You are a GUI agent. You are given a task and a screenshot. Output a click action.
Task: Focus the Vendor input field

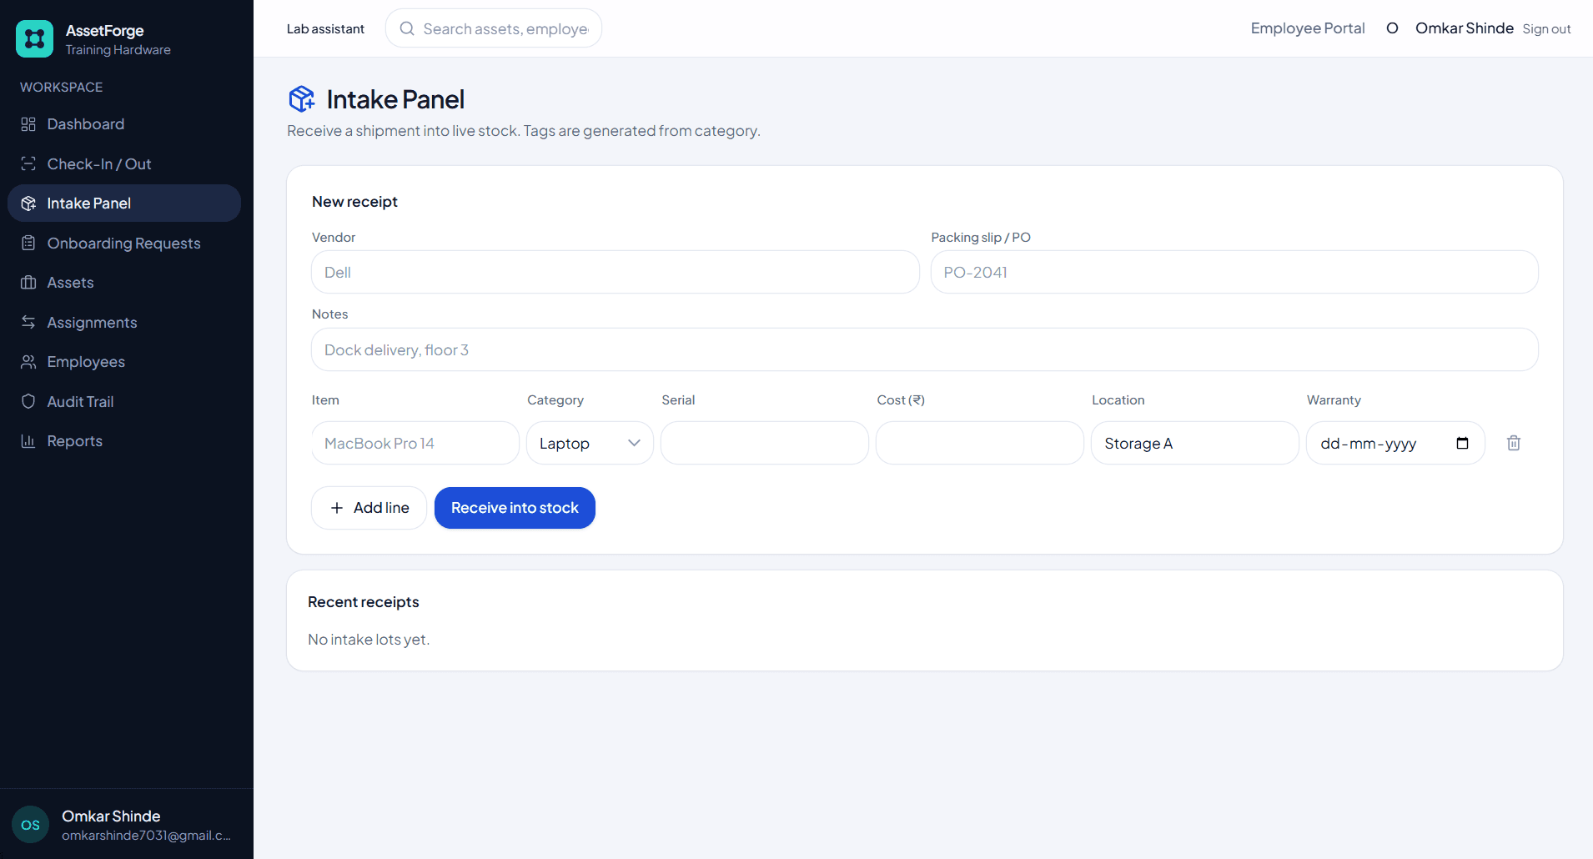[x=616, y=272]
